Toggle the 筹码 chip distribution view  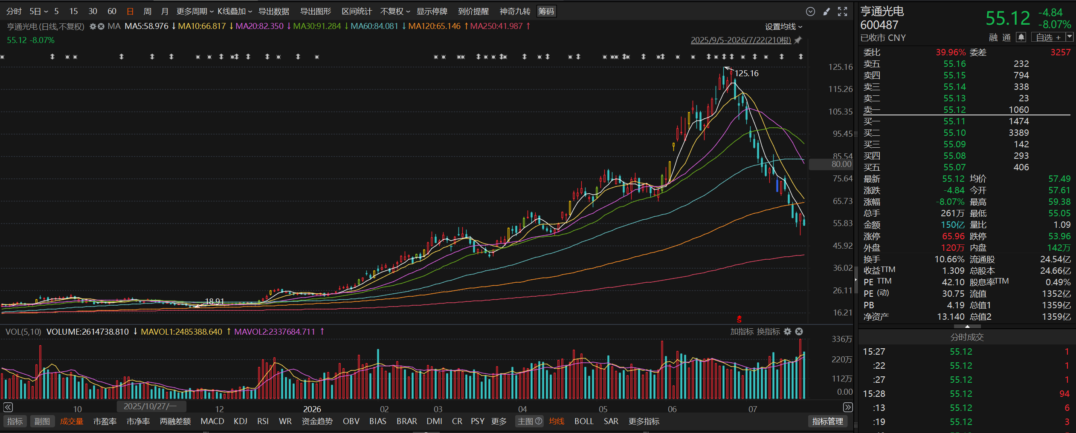[x=546, y=11]
